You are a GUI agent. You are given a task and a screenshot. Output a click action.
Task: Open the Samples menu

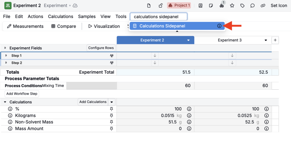[87, 17]
